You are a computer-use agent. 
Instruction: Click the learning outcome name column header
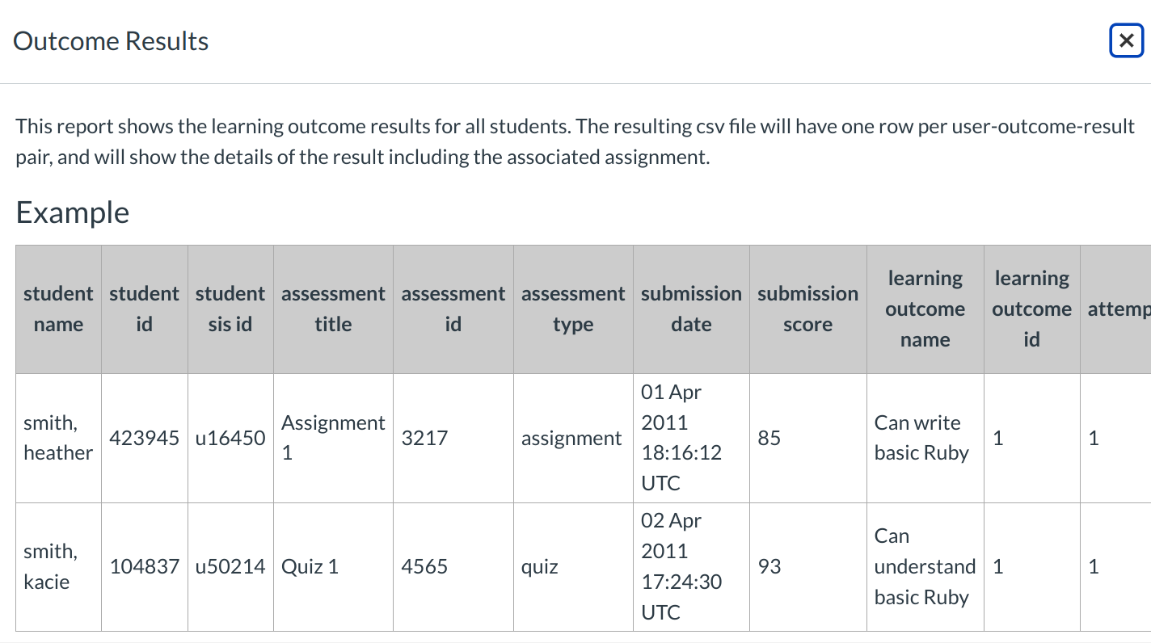coord(925,309)
